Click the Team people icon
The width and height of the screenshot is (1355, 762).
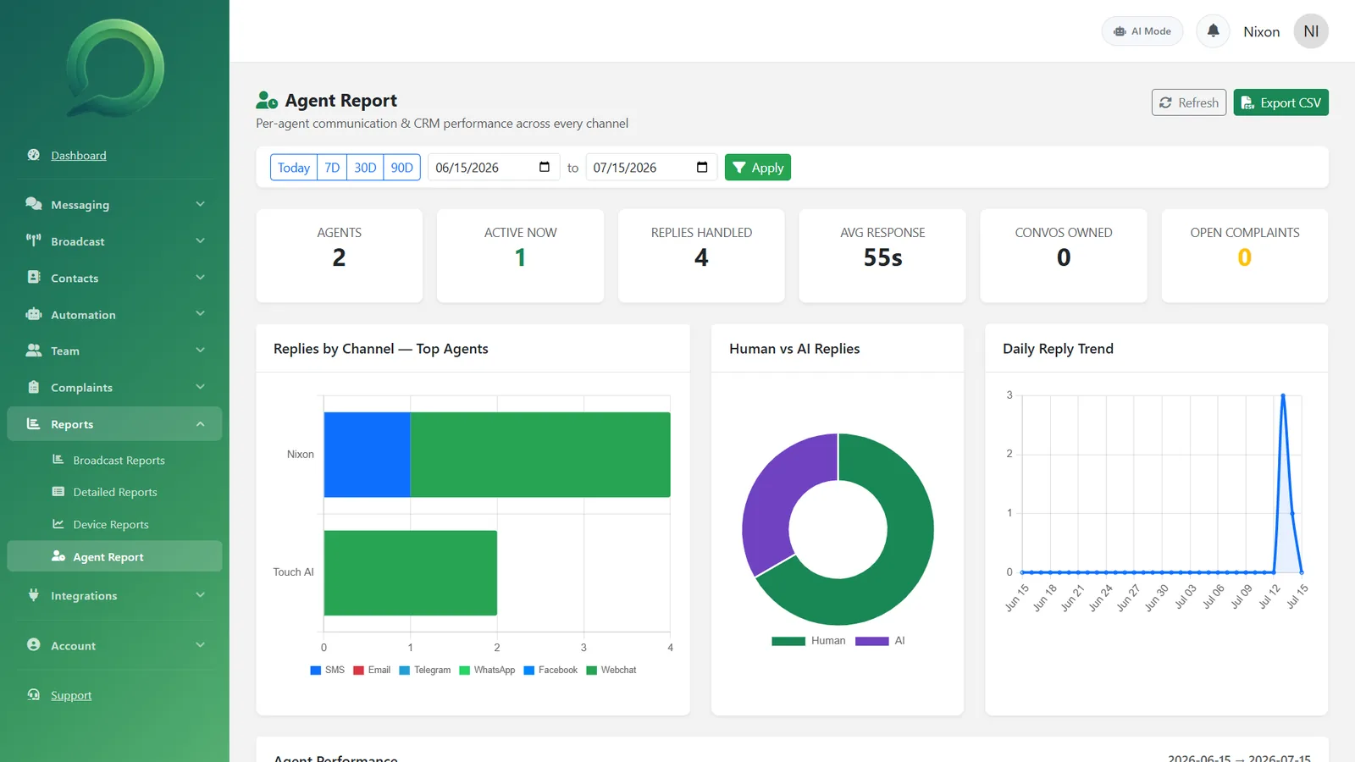34,351
